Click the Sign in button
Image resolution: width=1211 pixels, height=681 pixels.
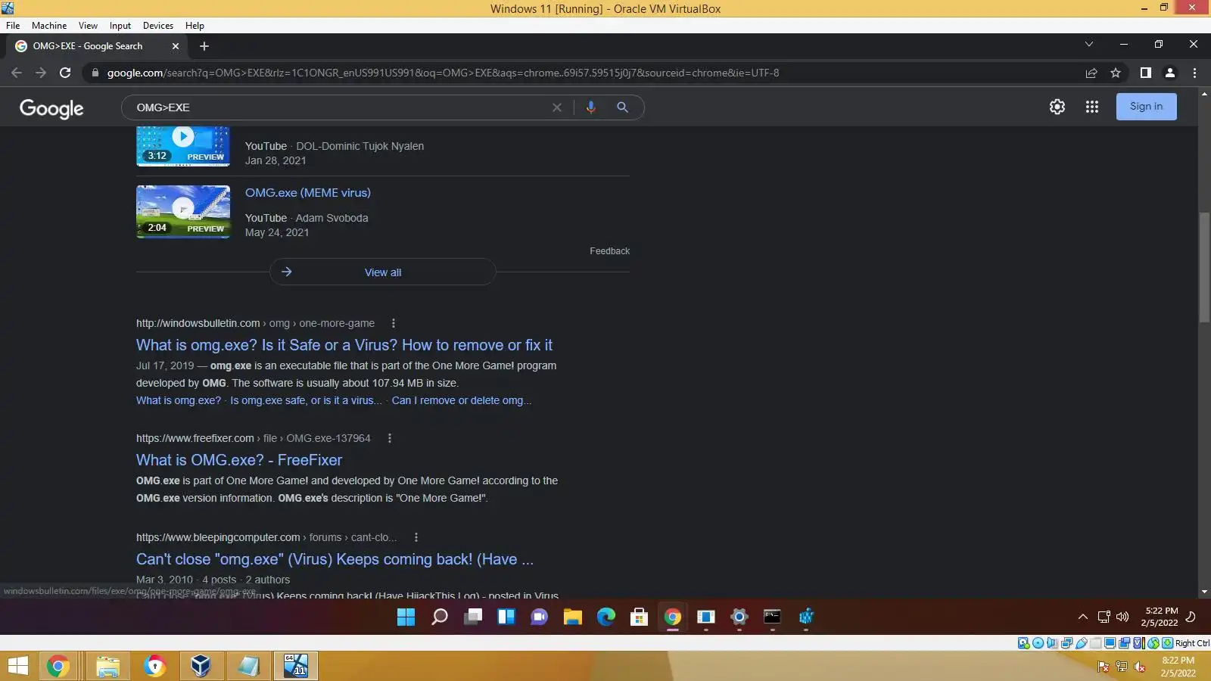[1146, 107]
